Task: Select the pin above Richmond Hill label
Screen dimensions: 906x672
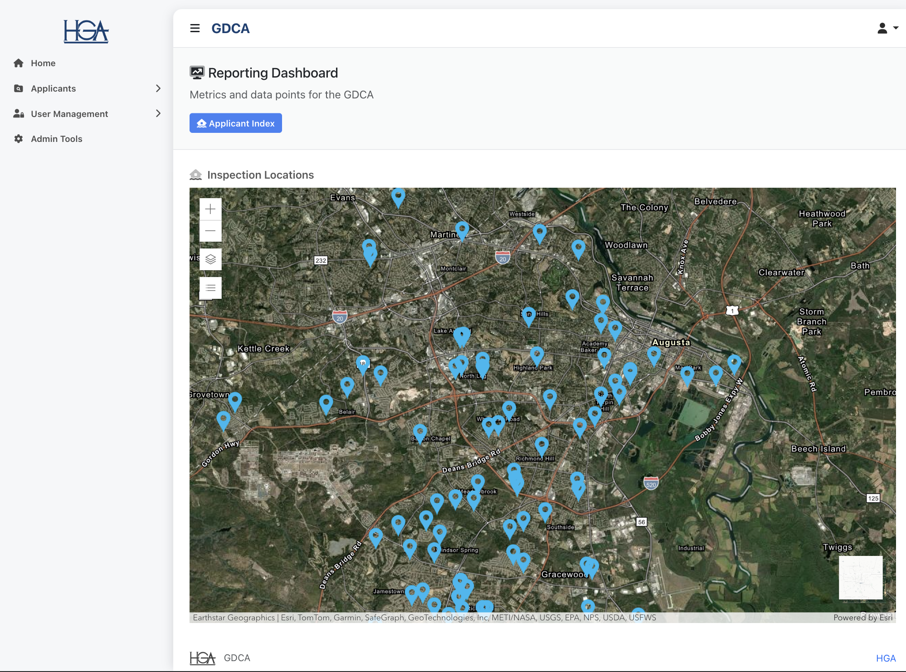Action: coord(541,447)
